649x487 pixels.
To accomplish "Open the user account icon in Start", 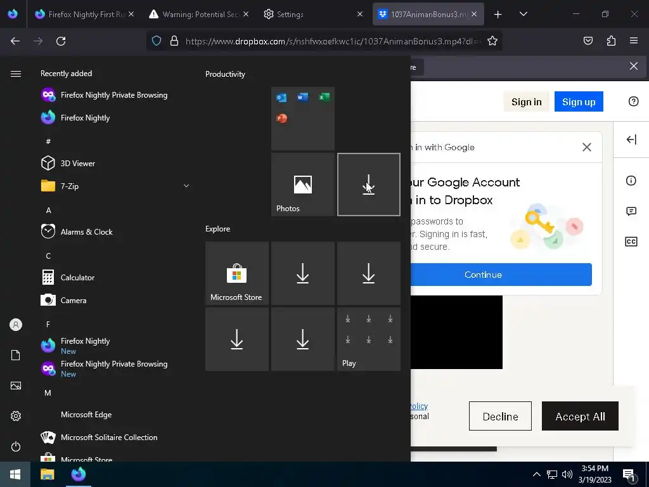I will (x=16, y=325).
